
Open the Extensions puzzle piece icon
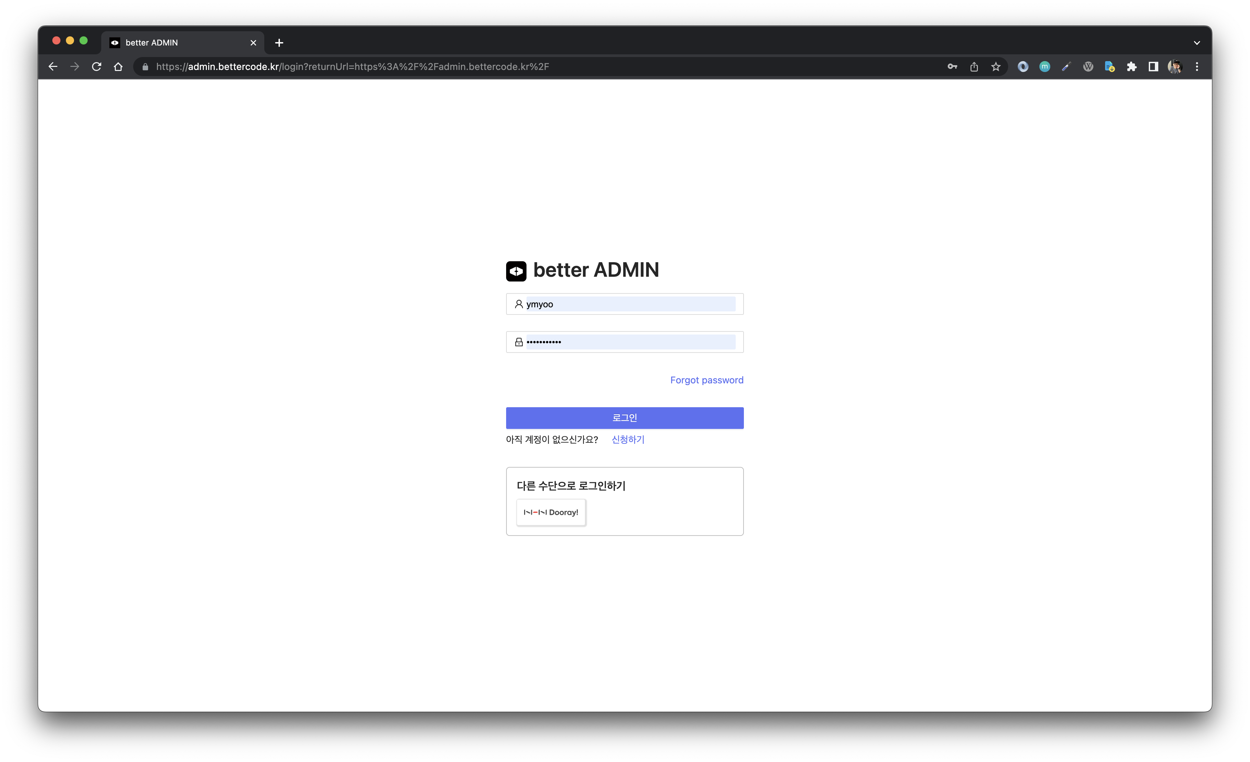(1131, 67)
